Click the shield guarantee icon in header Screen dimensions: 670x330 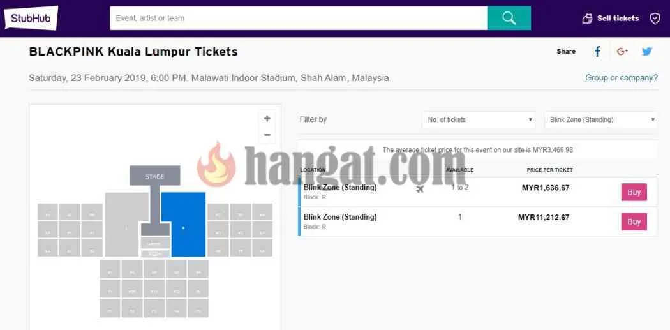(x=655, y=19)
